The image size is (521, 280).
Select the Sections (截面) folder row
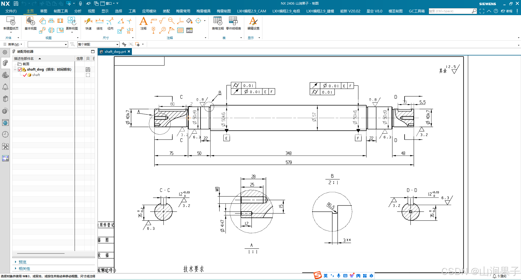pos(43,64)
